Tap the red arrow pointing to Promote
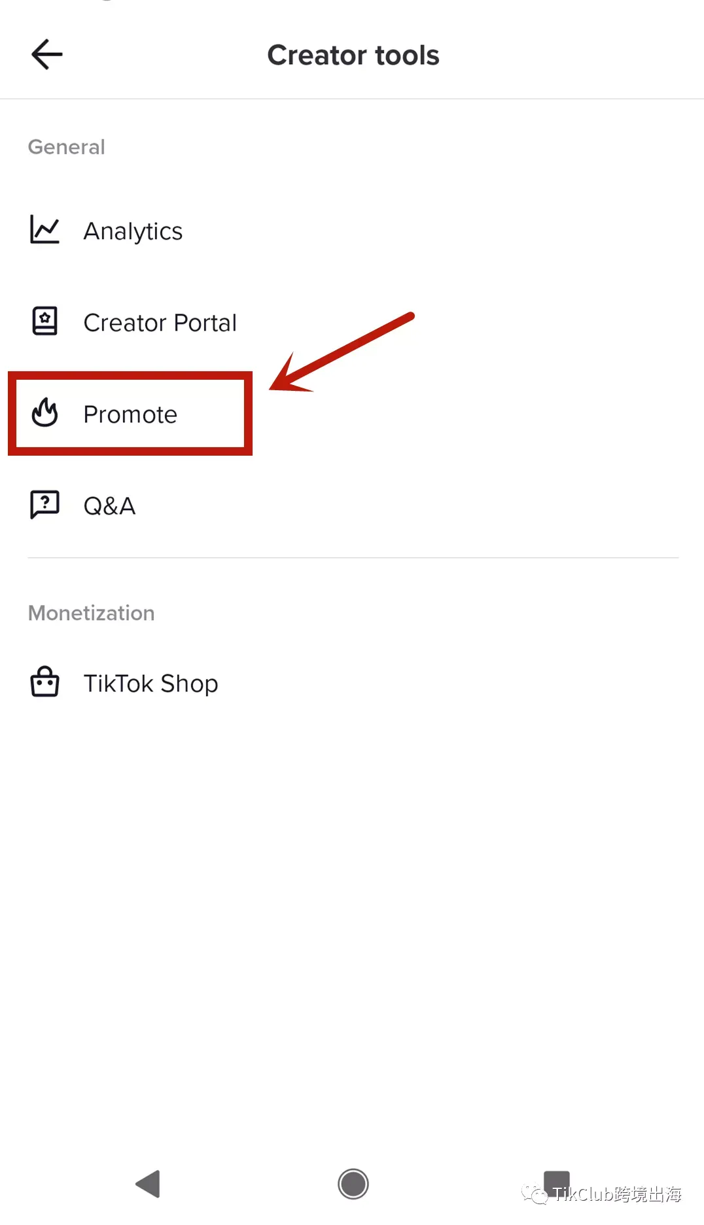This screenshot has width=704, height=1225. coord(342,352)
